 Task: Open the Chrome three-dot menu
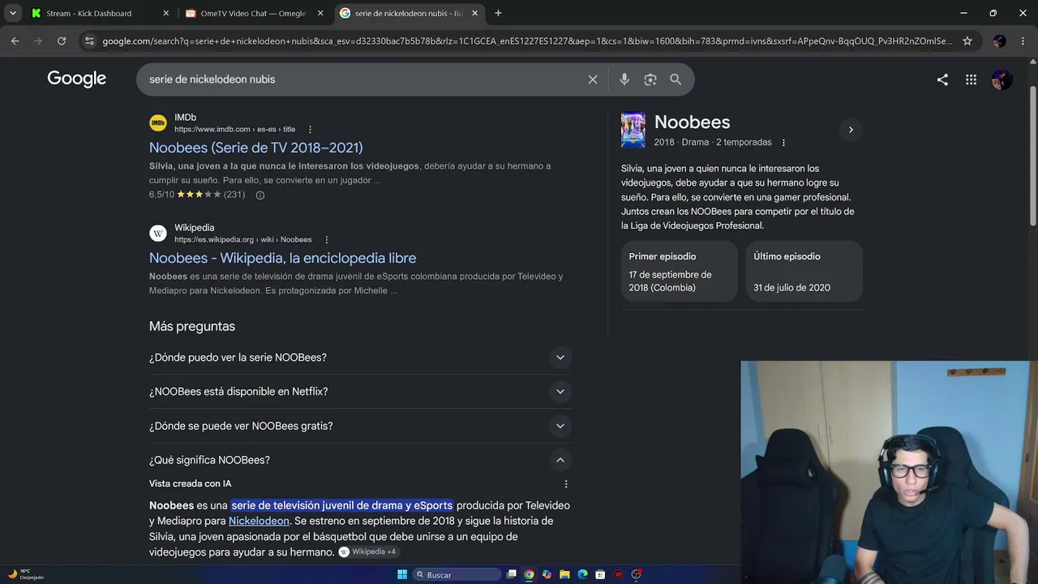pyautogui.click(x=1023, y=41)
